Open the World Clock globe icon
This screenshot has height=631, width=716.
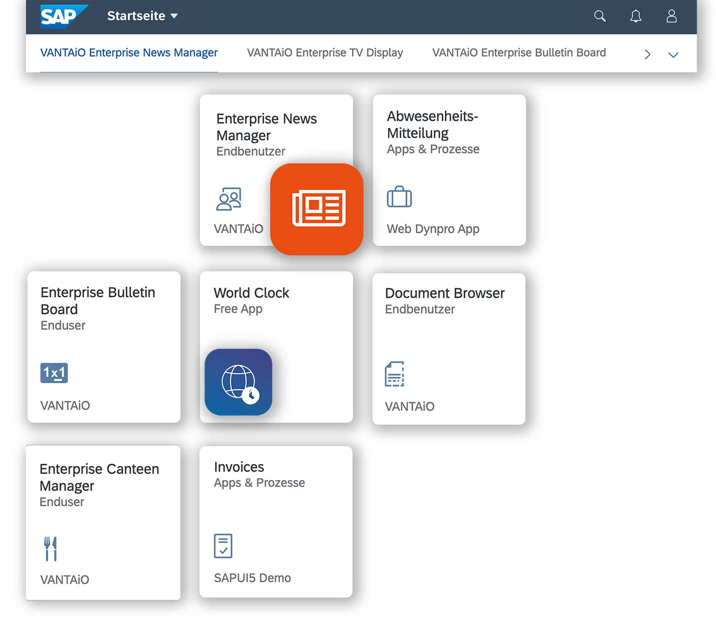click(238, 382)
